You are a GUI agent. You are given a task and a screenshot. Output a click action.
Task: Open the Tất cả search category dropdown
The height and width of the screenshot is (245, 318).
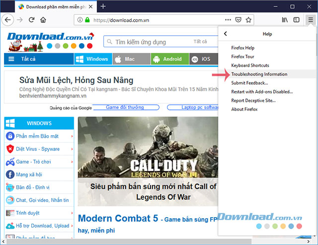coord(200,42)
